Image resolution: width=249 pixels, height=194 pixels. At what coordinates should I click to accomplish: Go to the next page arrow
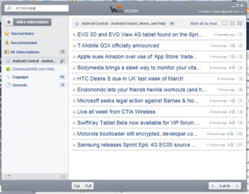(x=237, y=186)
